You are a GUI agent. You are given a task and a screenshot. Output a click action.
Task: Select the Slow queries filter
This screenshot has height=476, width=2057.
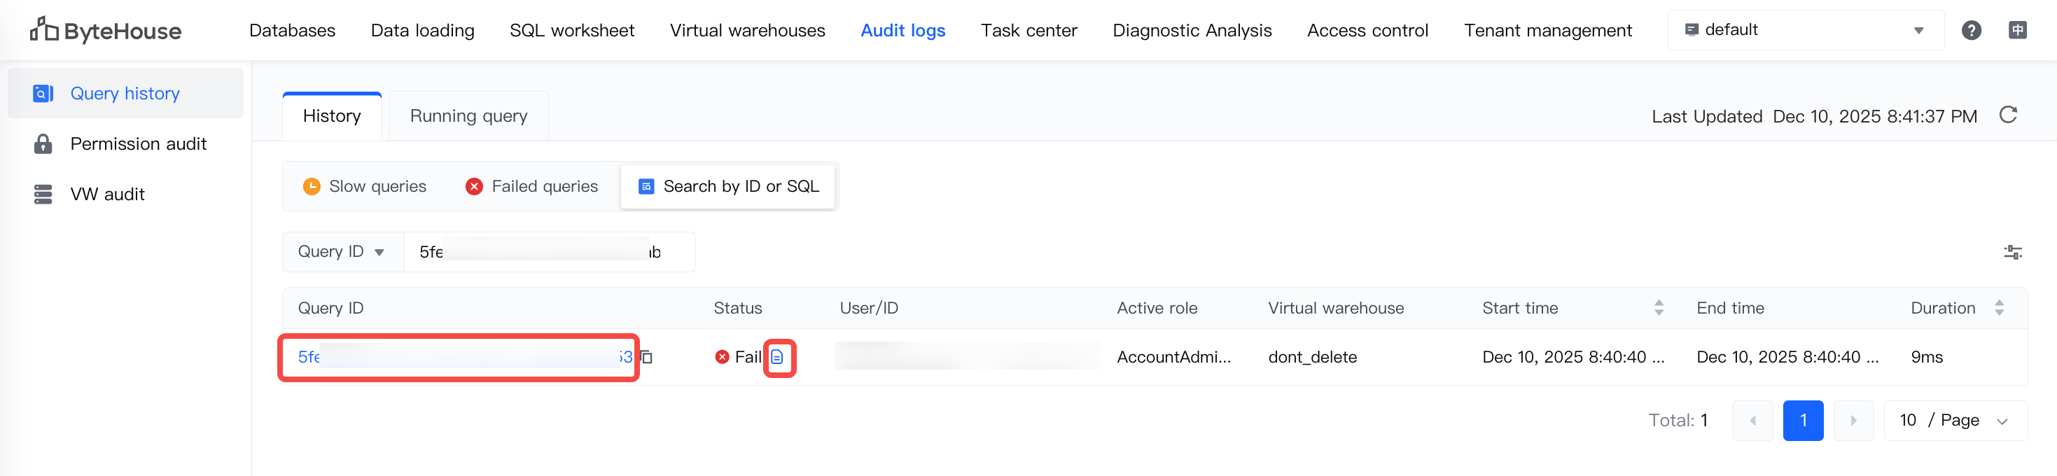click(x=365, y=186)
